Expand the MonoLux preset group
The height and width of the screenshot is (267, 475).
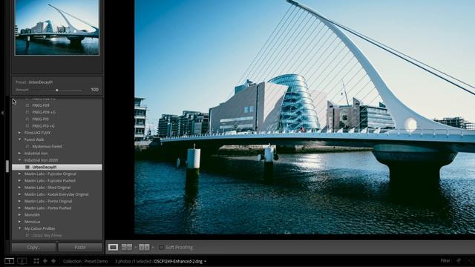20,222
